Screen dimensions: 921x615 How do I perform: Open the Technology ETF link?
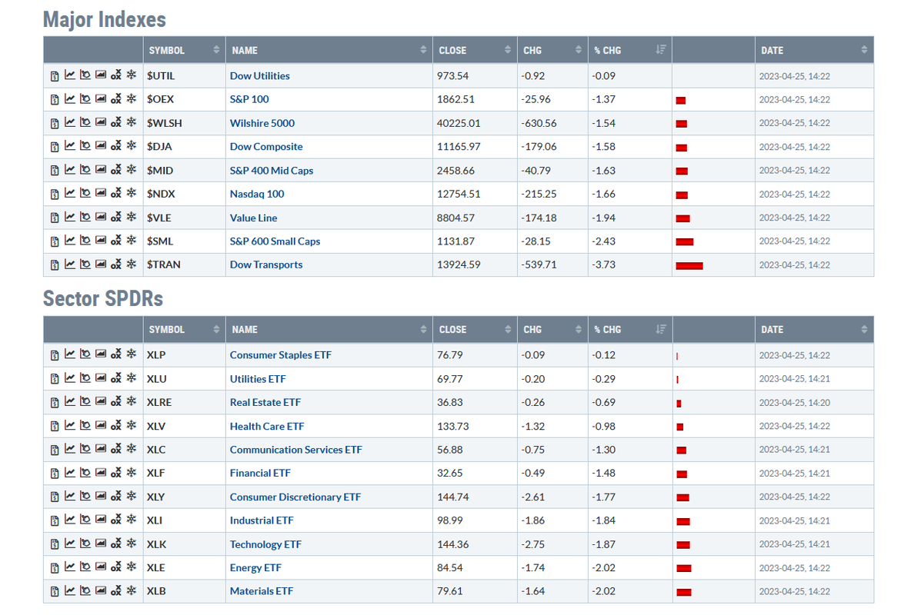click(x=265, y=544)
